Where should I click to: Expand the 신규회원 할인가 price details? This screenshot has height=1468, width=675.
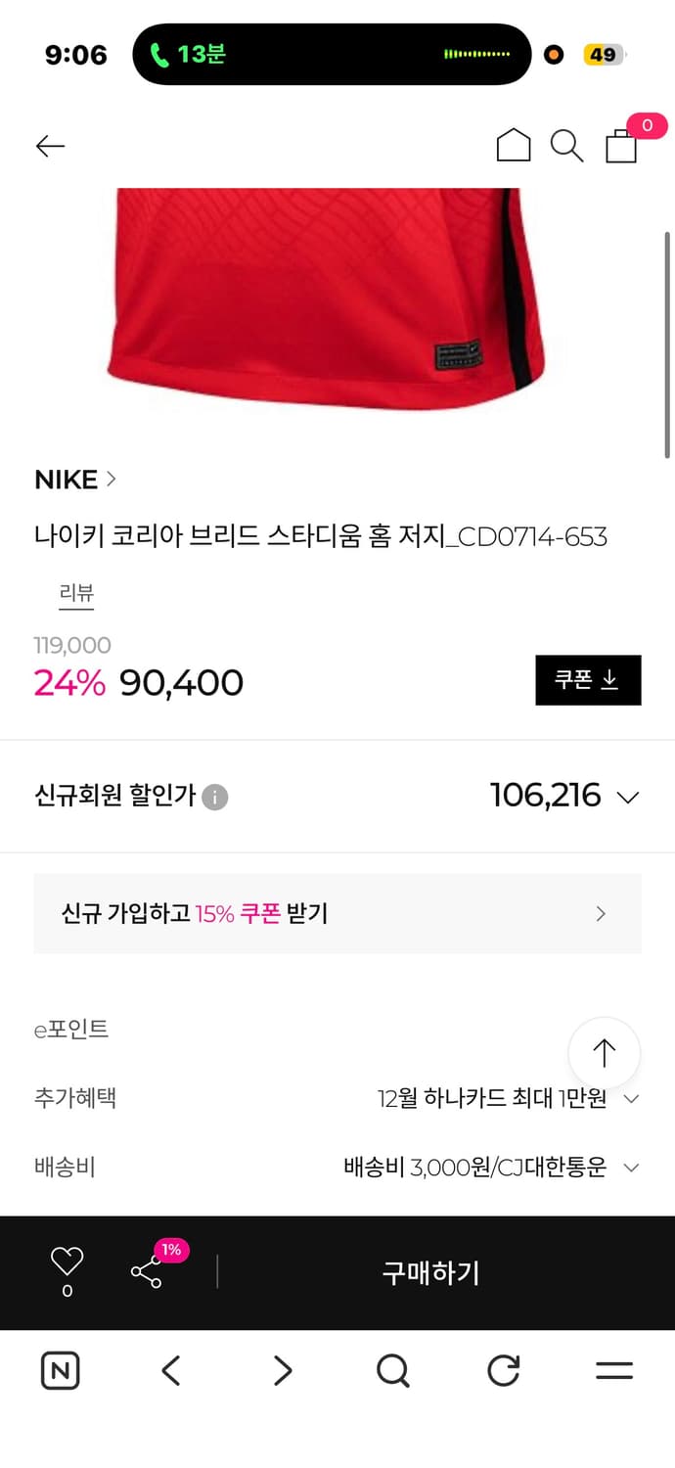coord(627,797)
